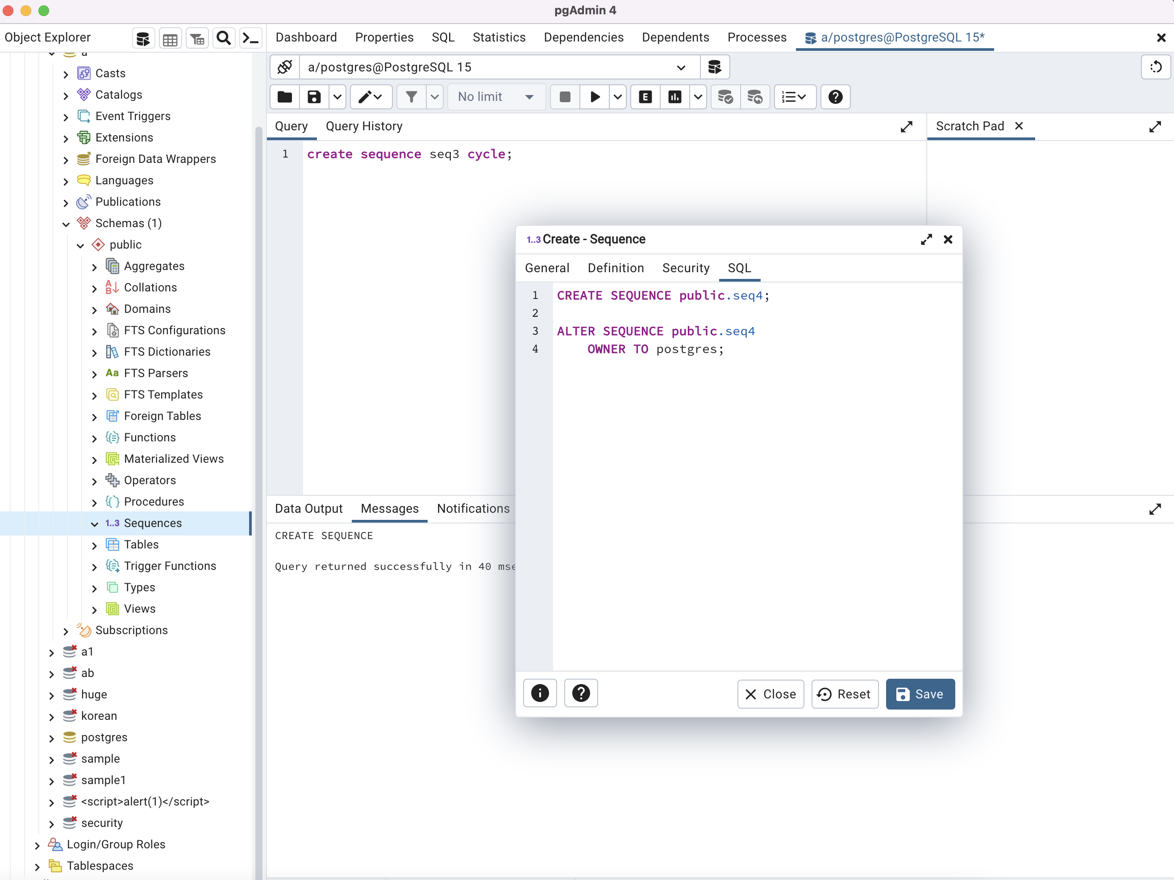Click Save in the Create Sequence dialog

(x=920, y=694)
